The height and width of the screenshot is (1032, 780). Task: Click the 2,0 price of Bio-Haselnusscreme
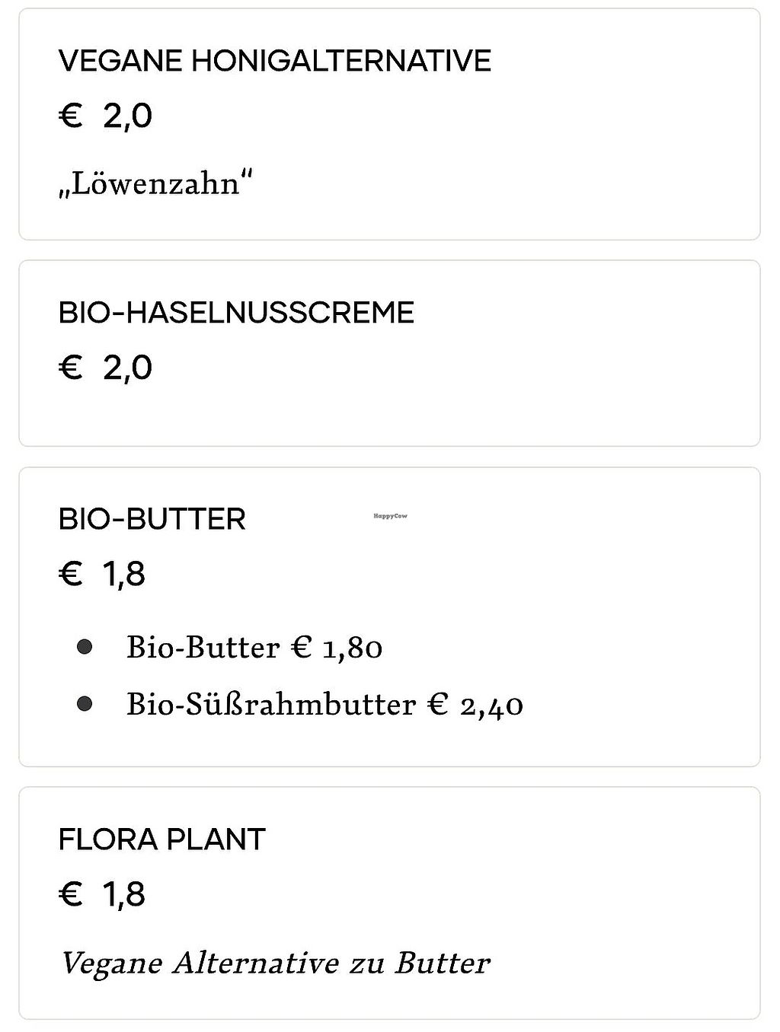click(x=127, y=368)
